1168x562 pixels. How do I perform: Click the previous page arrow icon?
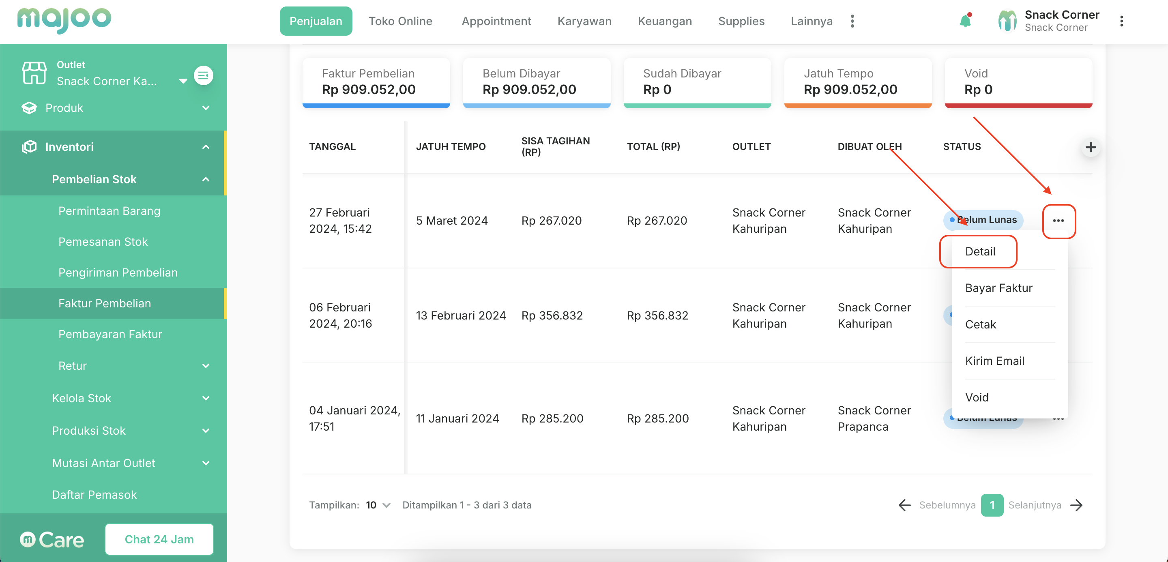coord(904,505)
